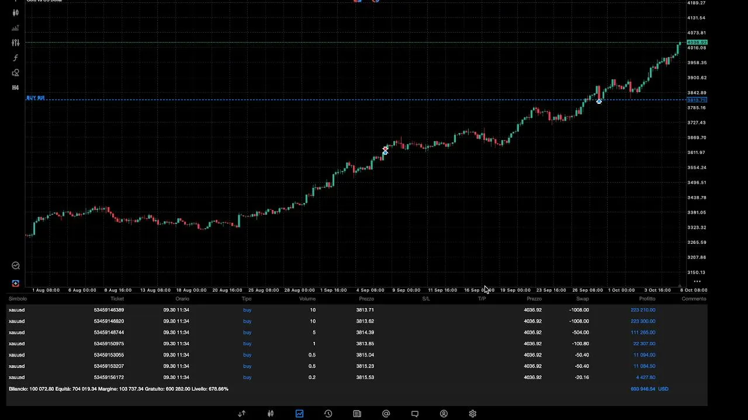Click the blue entry price tag 3813.71

point(697,100)
